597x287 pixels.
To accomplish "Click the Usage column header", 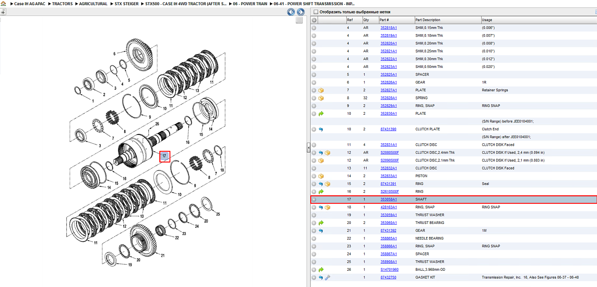I will (x=538, y=20).
